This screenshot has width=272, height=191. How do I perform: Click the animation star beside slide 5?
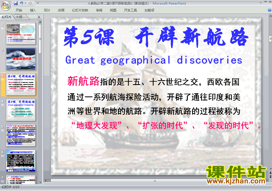pos(2,130)
